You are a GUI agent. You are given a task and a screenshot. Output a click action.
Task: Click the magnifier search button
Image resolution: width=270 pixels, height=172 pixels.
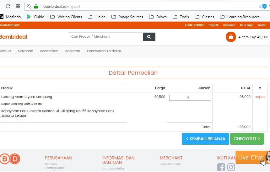149,37
